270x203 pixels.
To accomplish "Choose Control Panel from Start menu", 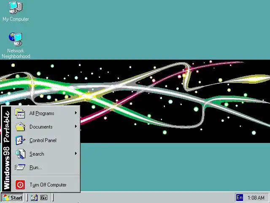I will click(46, 140).
